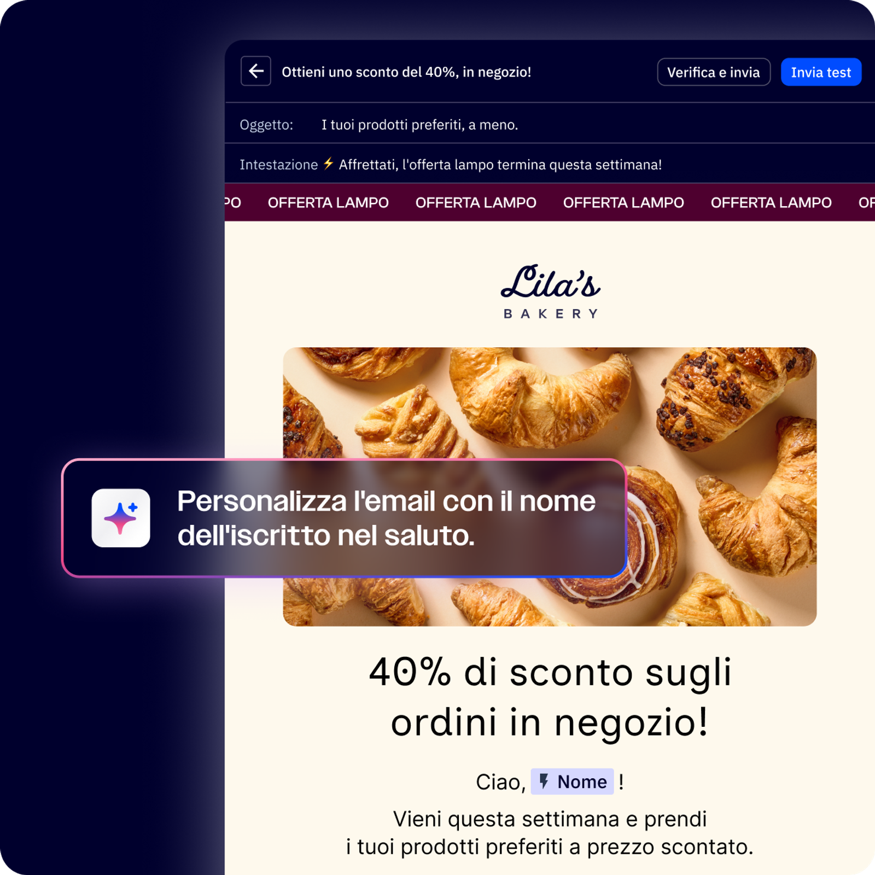The height and width of the screenshot is (875, 875).
Task: Click the Personalizza l'email AI prompt text
Action: [386, 518]
